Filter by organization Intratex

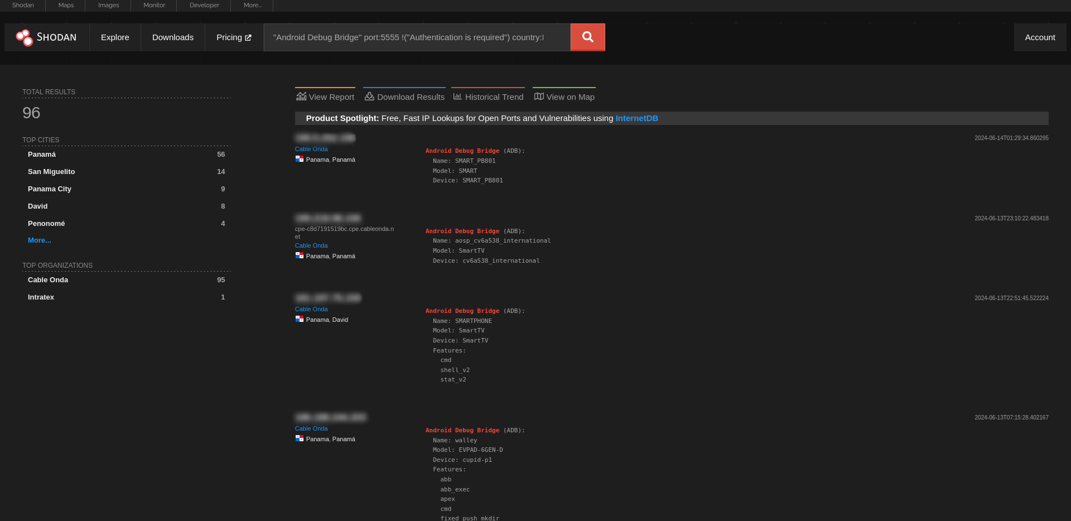click(41, 297)
